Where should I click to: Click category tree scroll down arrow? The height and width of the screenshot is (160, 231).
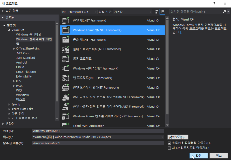click(x=57, y=118)
